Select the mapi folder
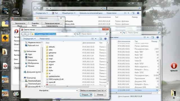Viewport: 180px width, 101px height. point(51,59)
